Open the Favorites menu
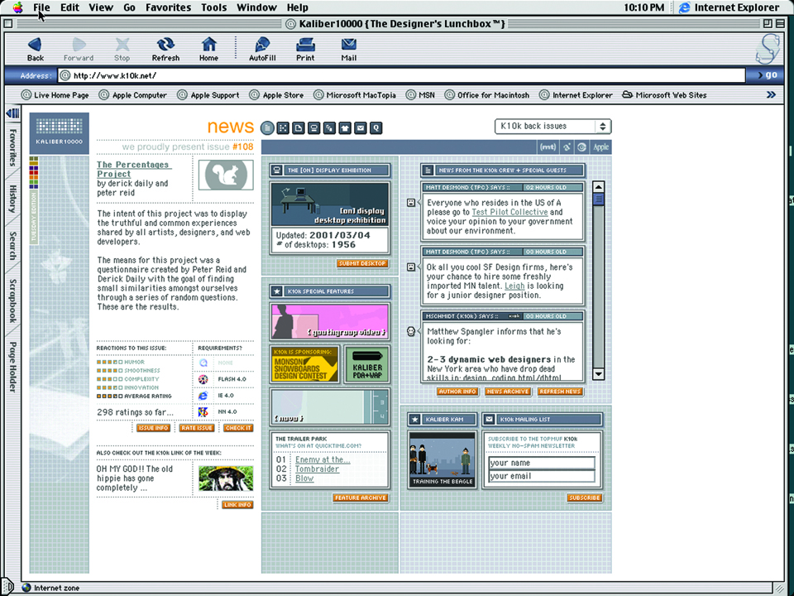Image resolution: width=794 pixels, height=596 pixels. pos(168,7)
